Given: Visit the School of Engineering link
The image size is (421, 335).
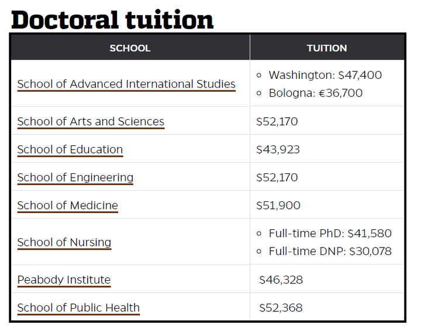Looking at the screenshot, I should [75, 177].
